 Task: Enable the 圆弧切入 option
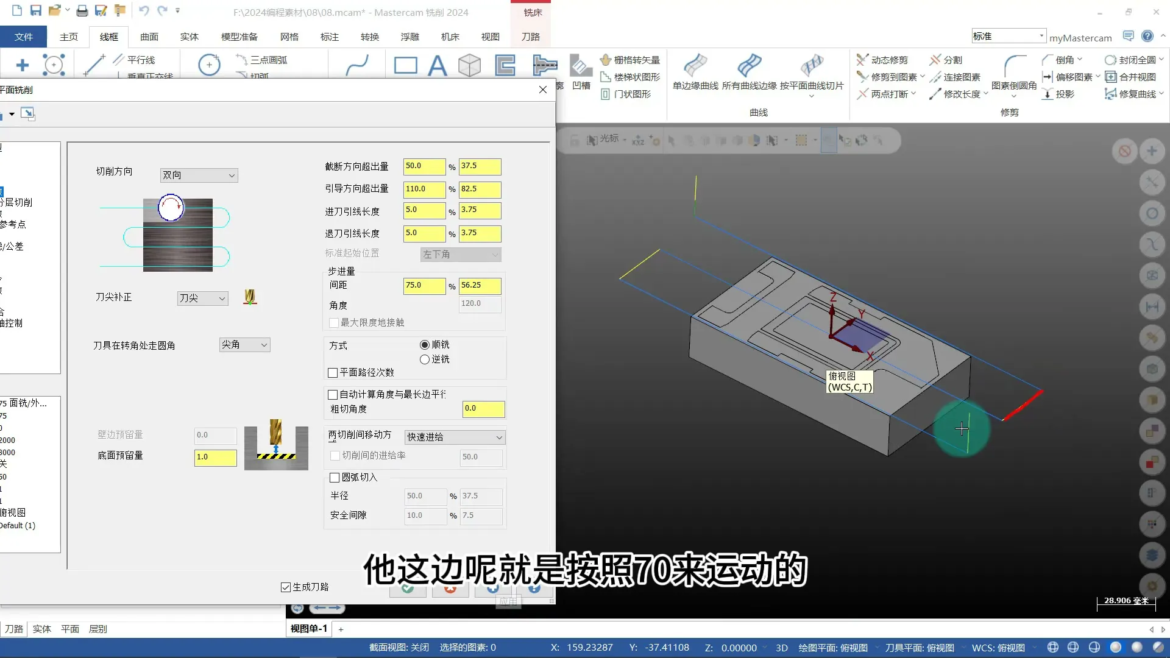333,478
